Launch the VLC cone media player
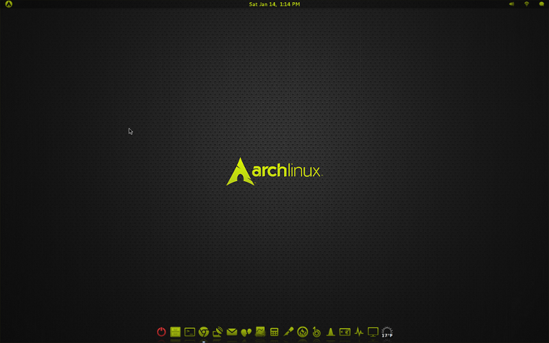Screen dimensions: 549x343 (331, 331)
